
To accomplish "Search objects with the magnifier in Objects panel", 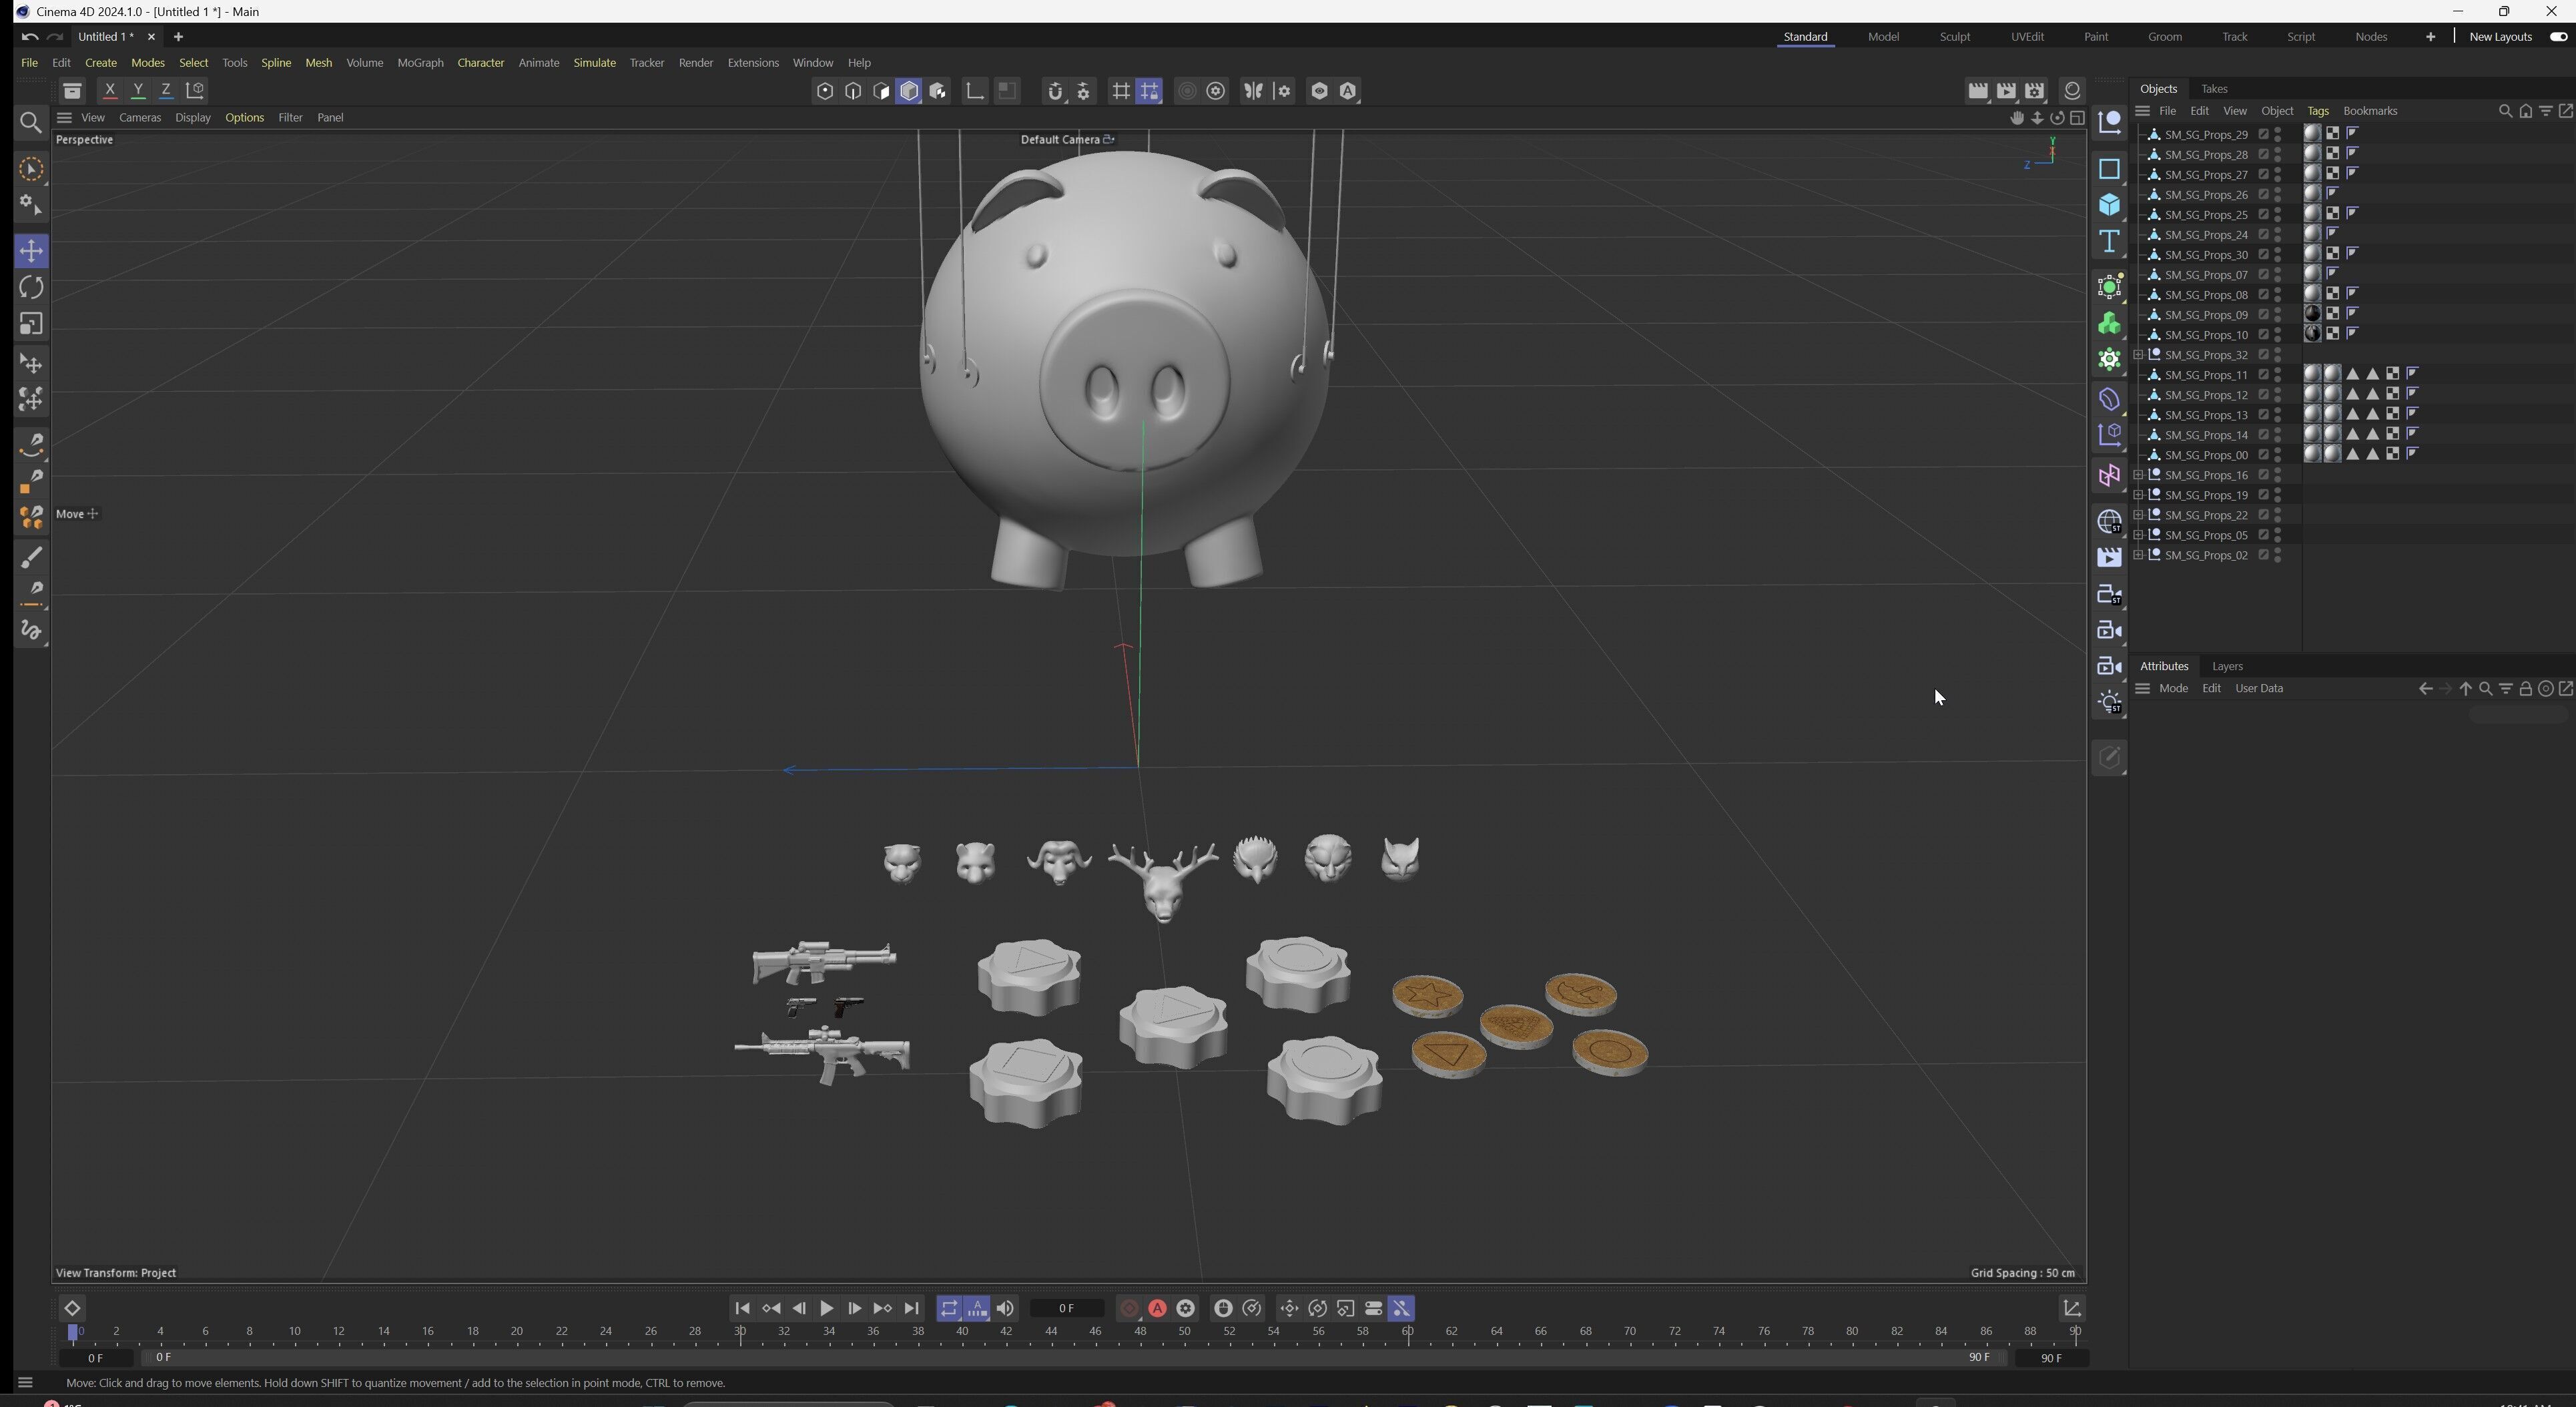I will point(2504,111).
